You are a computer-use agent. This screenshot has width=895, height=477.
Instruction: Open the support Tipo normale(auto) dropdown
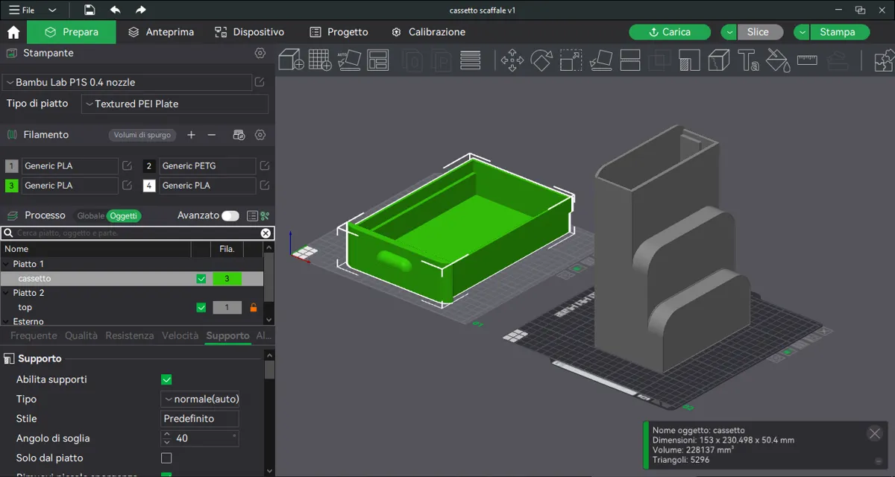(x=200, y=399)
